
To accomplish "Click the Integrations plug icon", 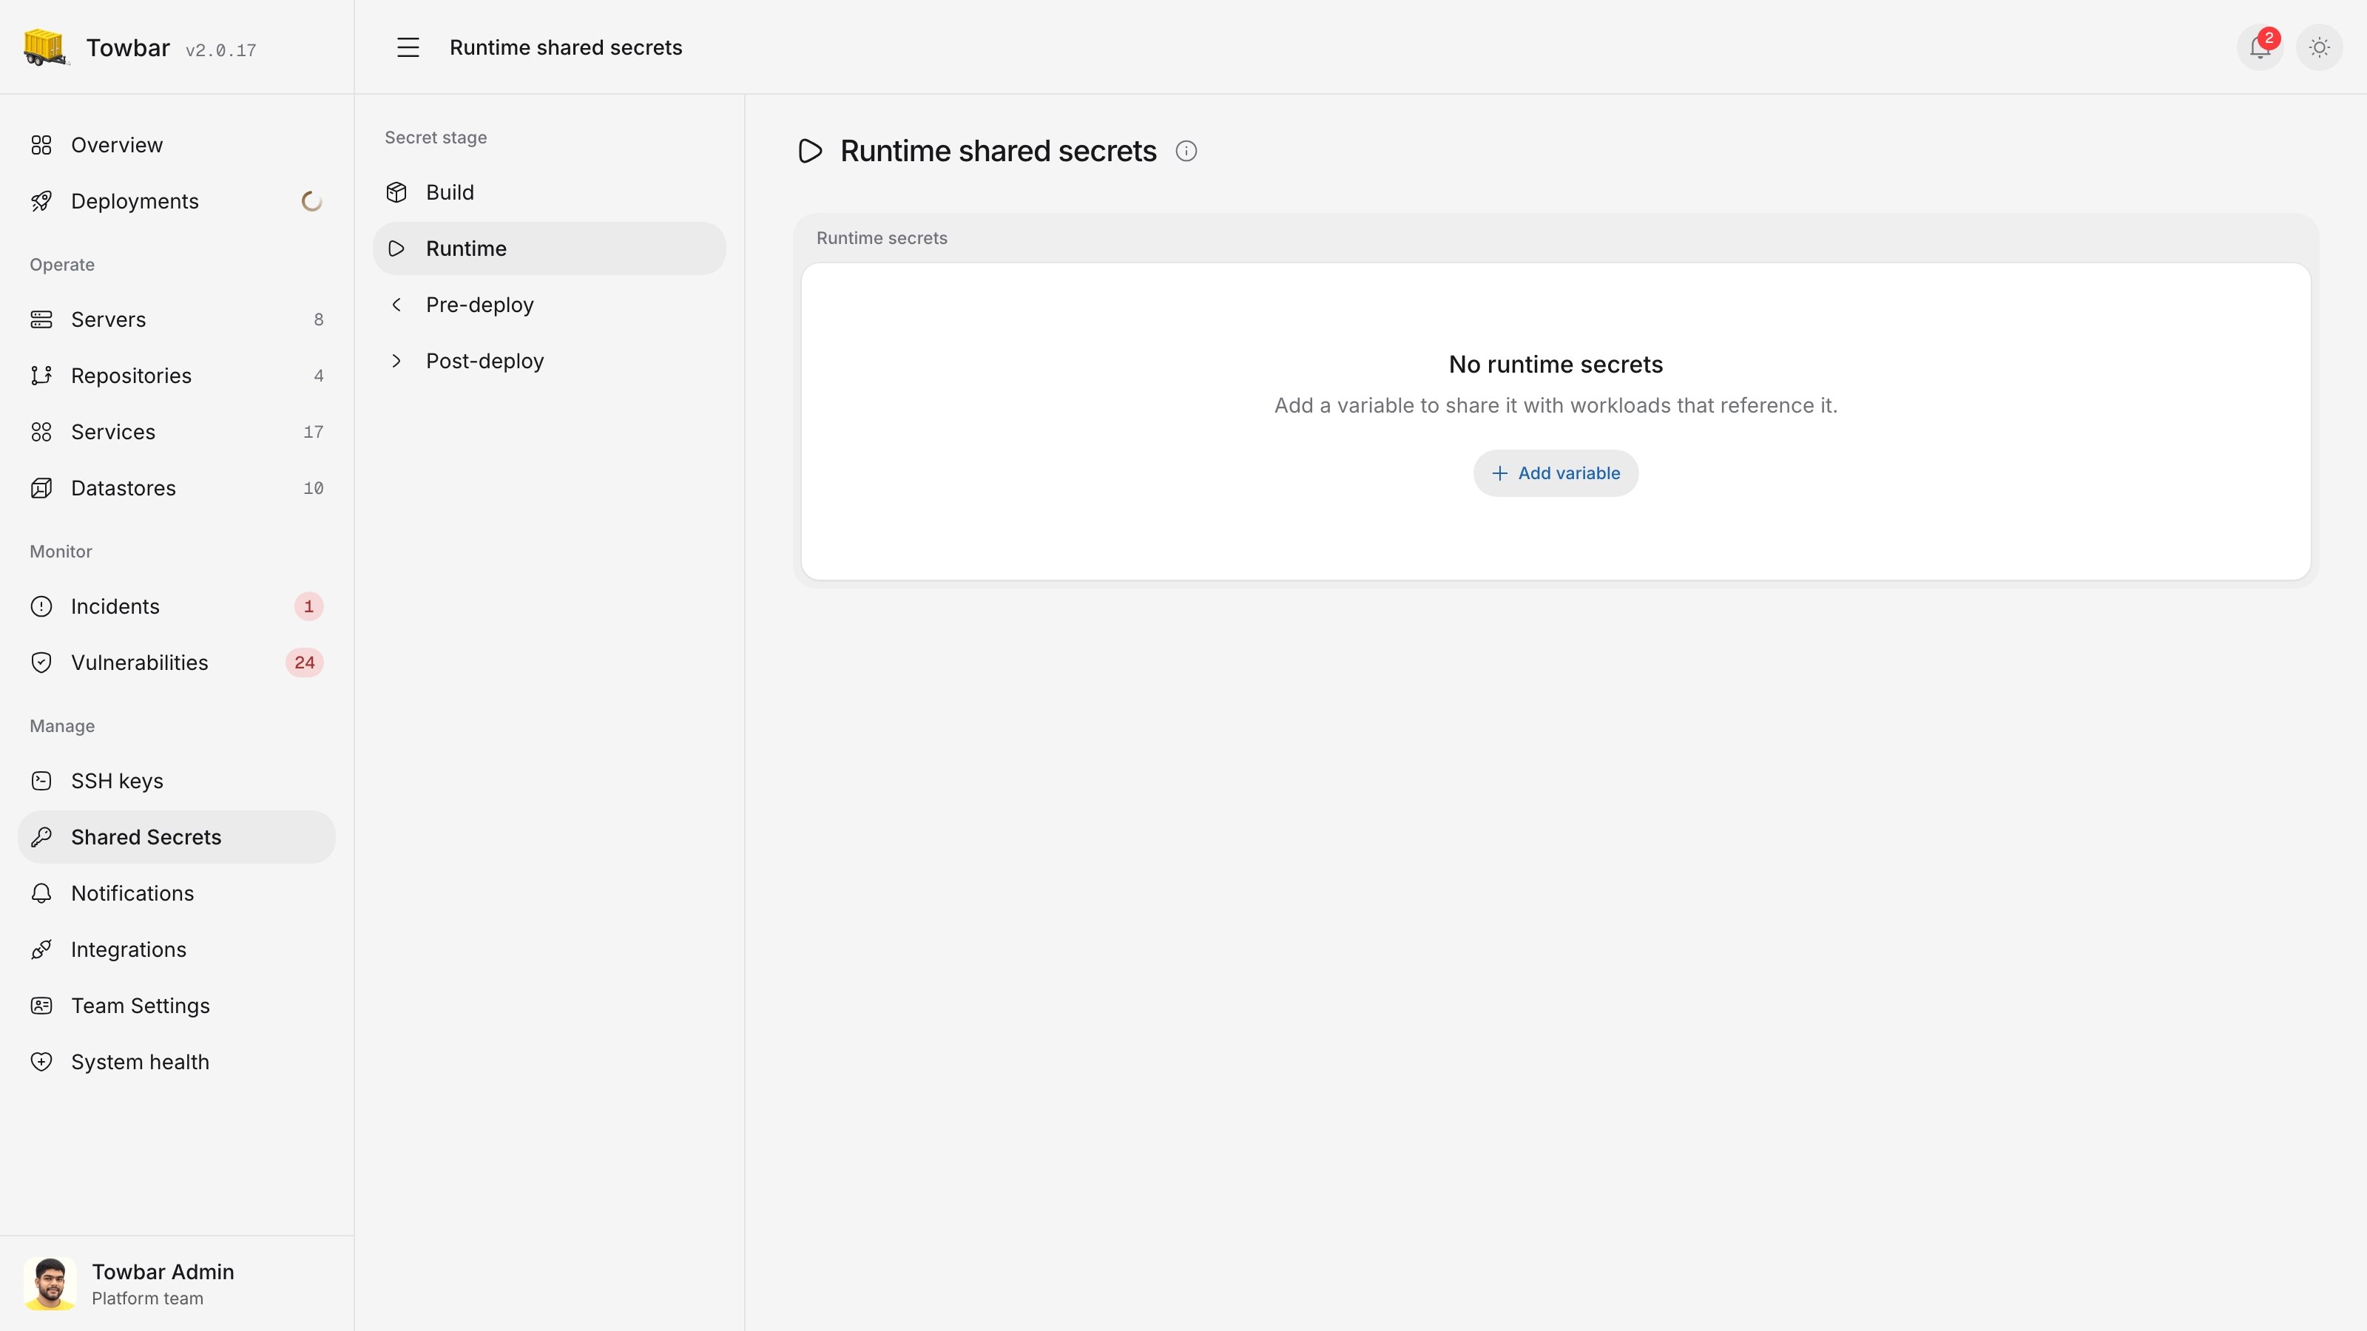I will point(41,949).
